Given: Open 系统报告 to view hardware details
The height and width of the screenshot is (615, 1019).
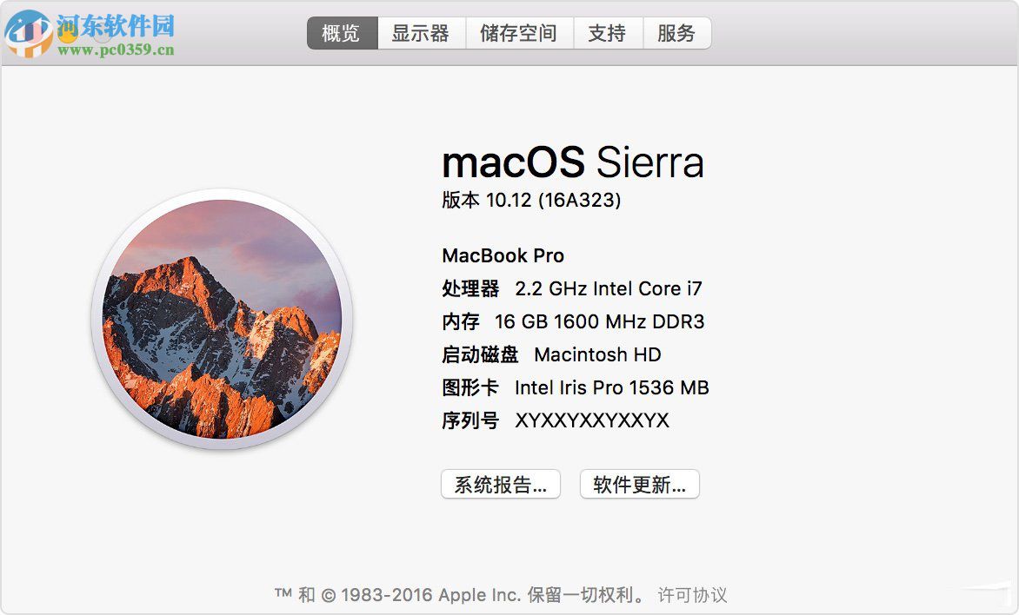Looking at the screenshot, I should click(x=500, y=484).
